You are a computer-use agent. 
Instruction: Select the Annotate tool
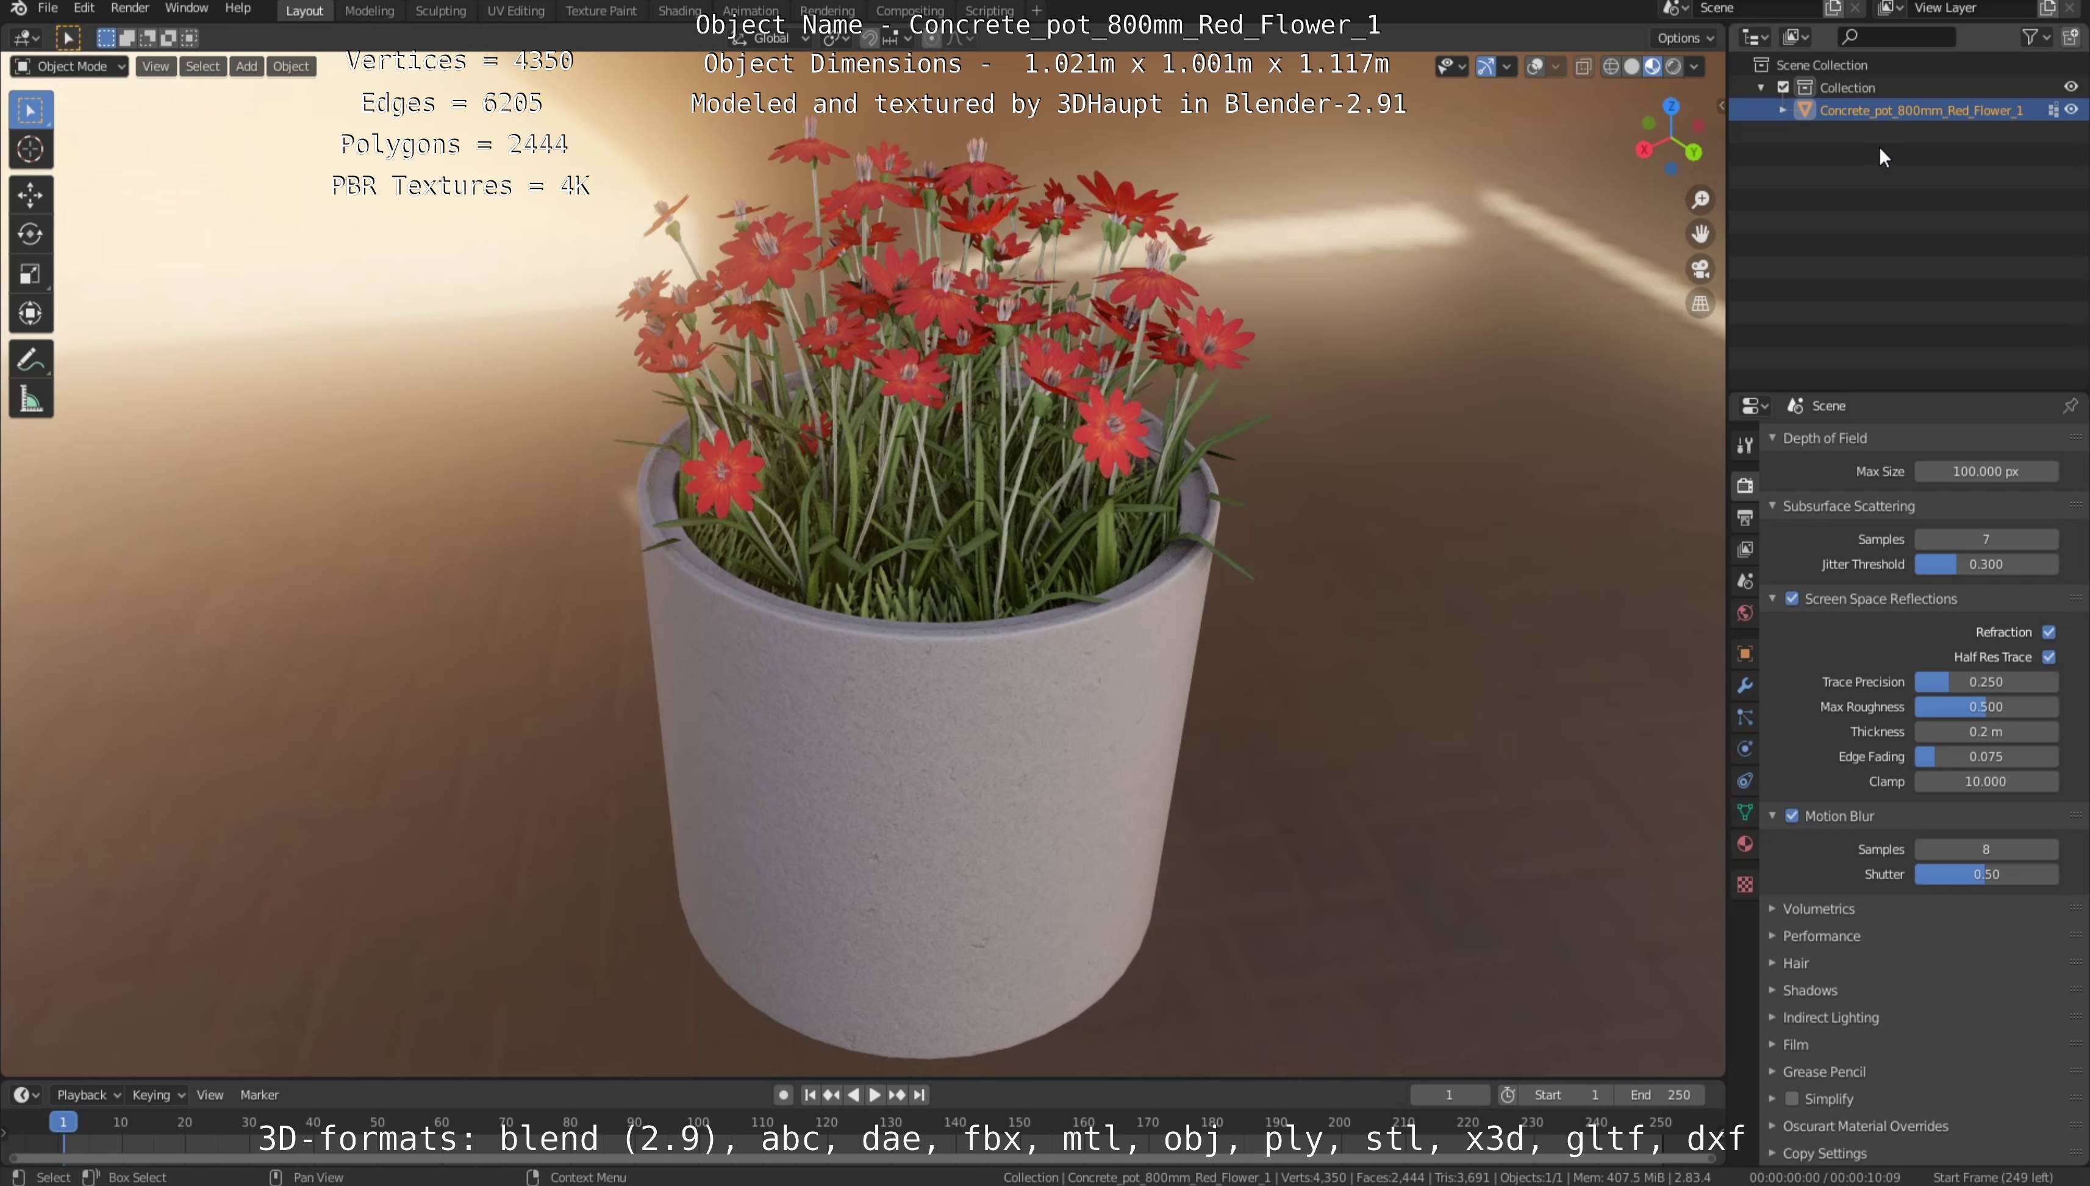pos(30,359)
